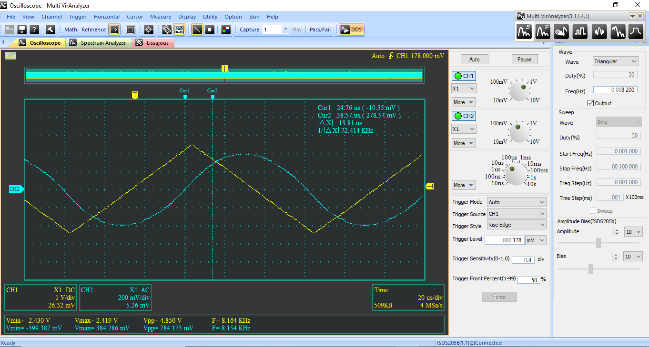Uncheck the Output checkbox
Image resolution: width=649 pixels, height=347 pixels.
pyautogui.click(x=591, y=103)
